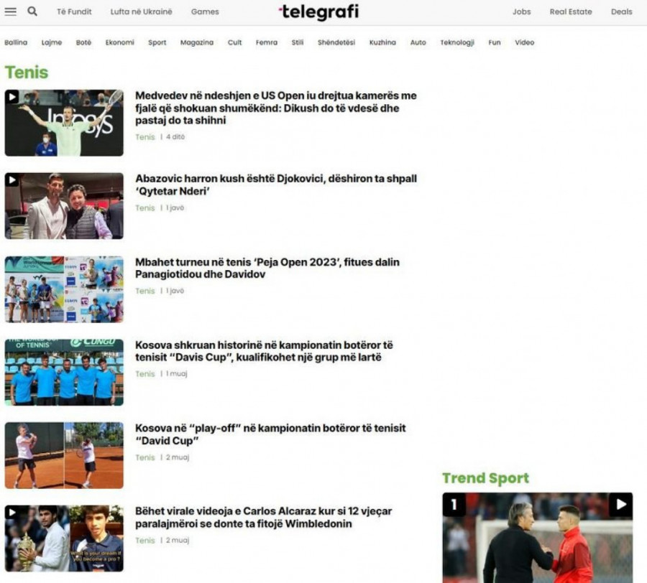Screen dimensions: 647x583
Task: Click the number 1 badge in Trend Sport
Action: [x=454, y=505]
